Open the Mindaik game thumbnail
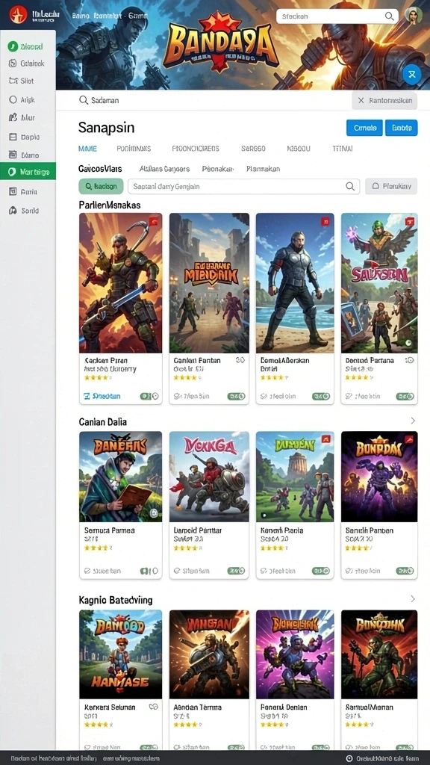 [209, 283]
